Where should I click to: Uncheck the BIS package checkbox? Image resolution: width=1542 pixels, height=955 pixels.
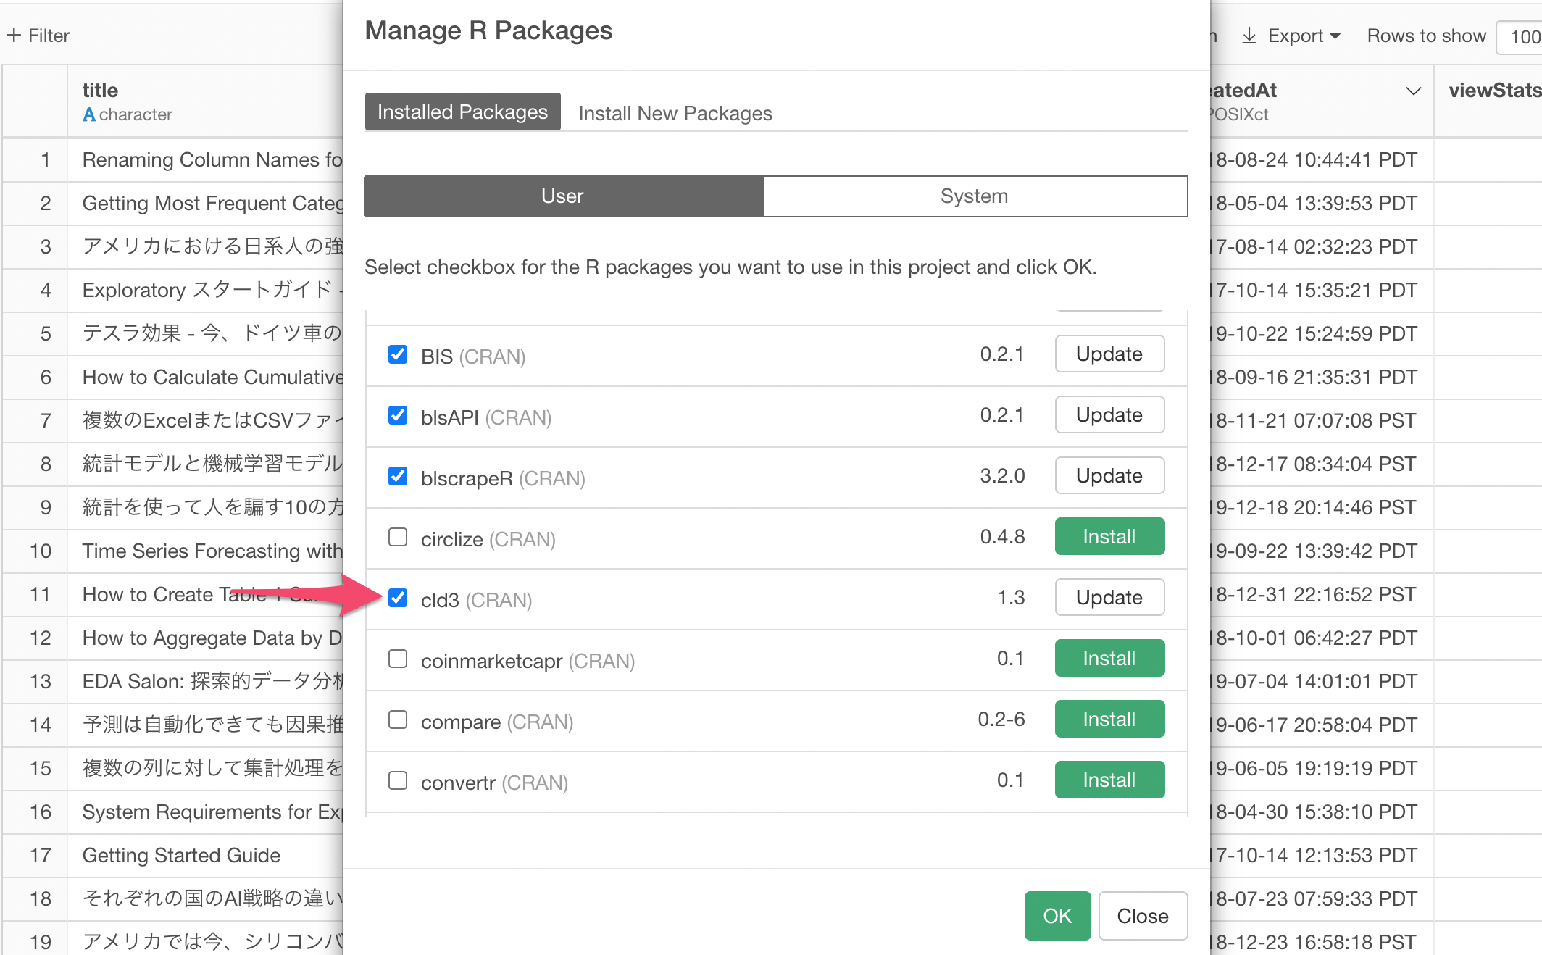tap(398, 354)
